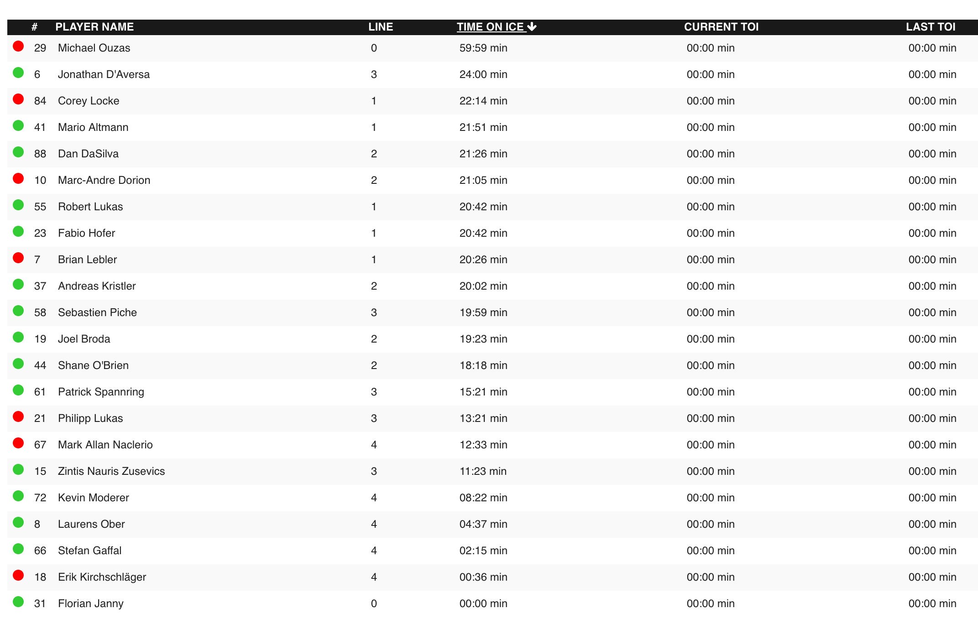Click the sort arrow beside Time On Ice

532,27
